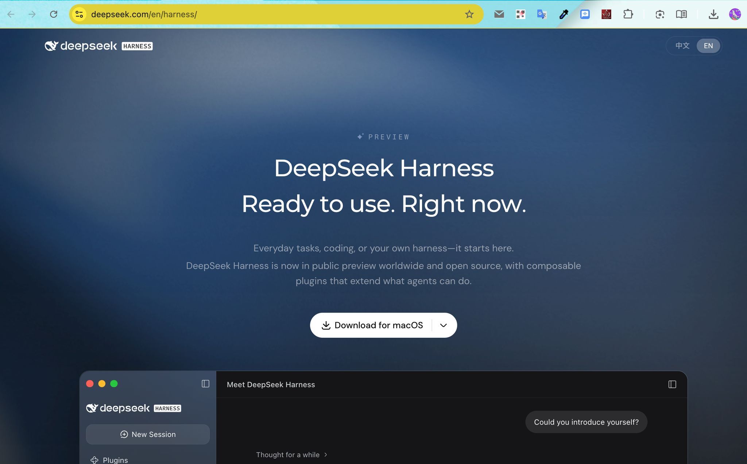Click the Download for macOS button

point(372,325)
